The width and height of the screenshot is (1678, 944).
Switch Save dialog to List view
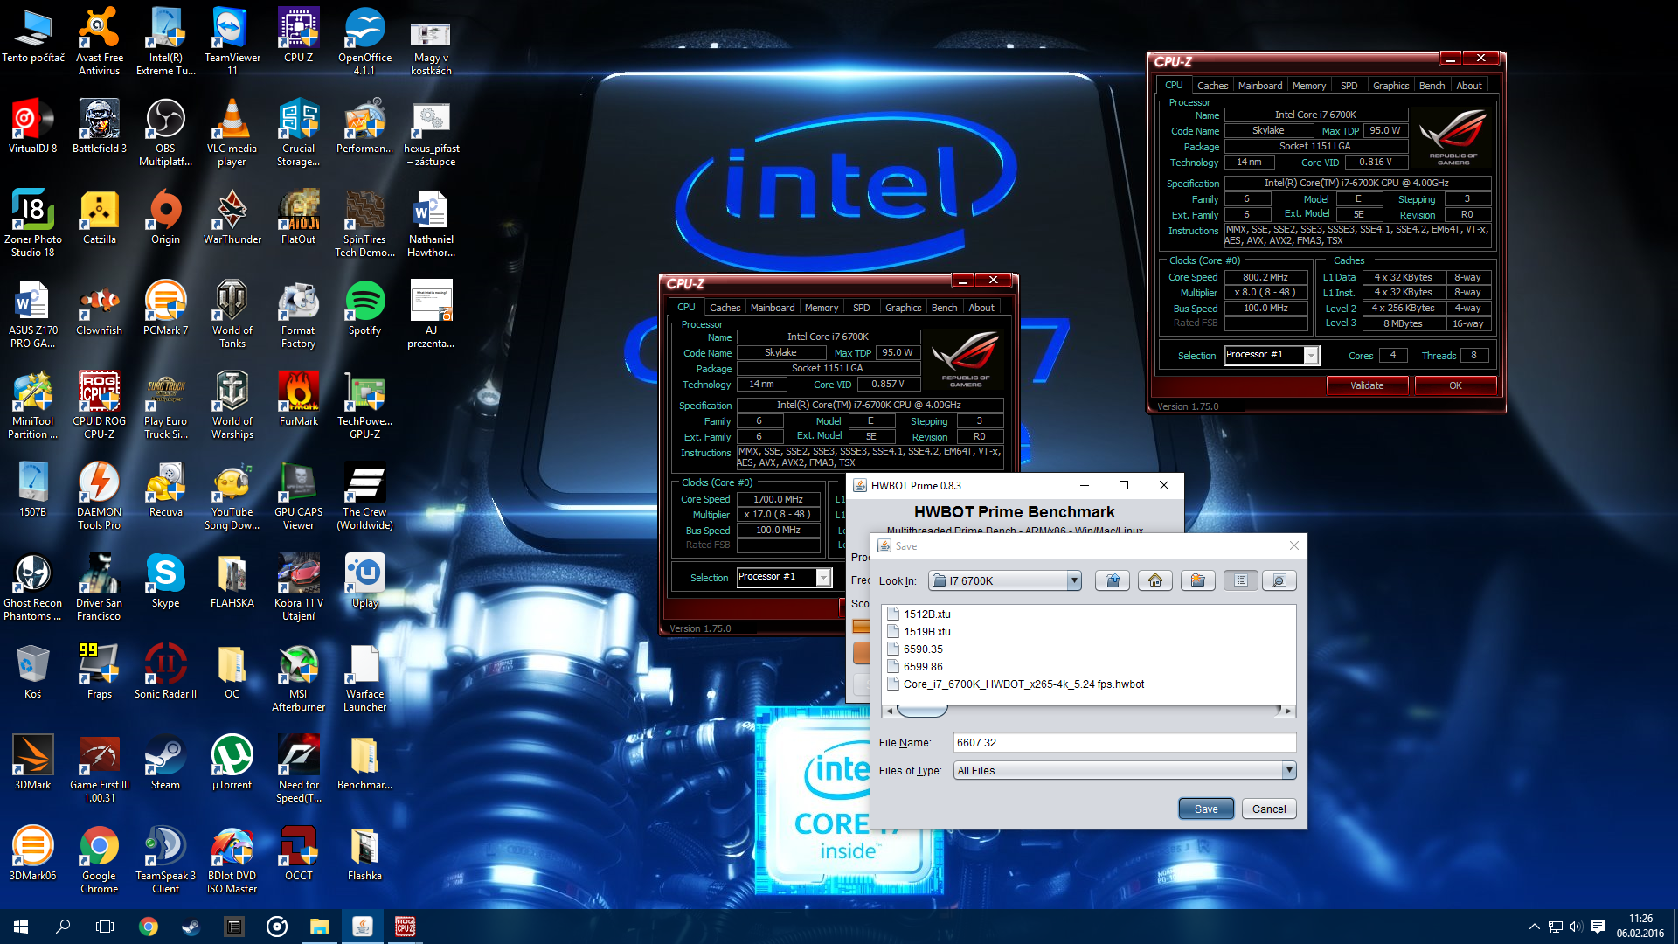point(1241,580)
